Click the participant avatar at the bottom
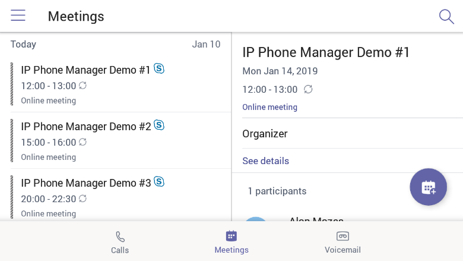 point(256,219)
